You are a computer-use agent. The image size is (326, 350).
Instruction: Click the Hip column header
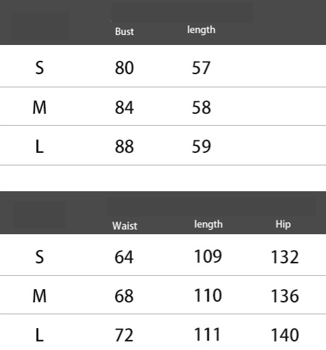coord(283,224)
